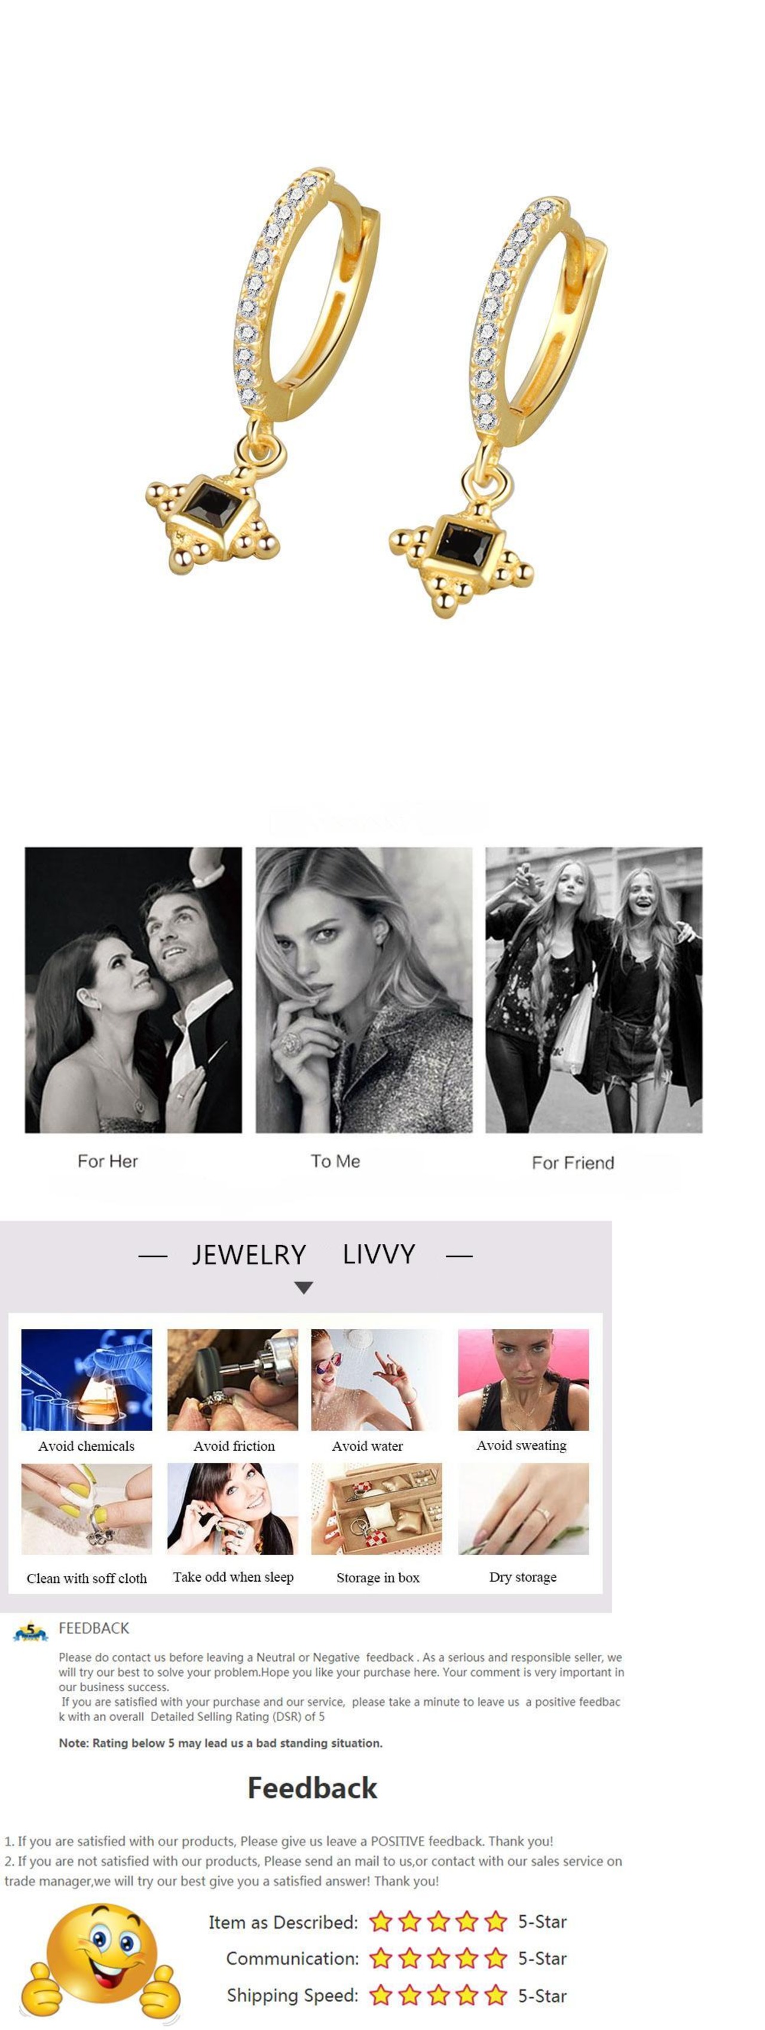Image resolution: width=765 pixels, height=2030 pixels.
Task: Click the Communication star rating
Action: point(438,1958)
